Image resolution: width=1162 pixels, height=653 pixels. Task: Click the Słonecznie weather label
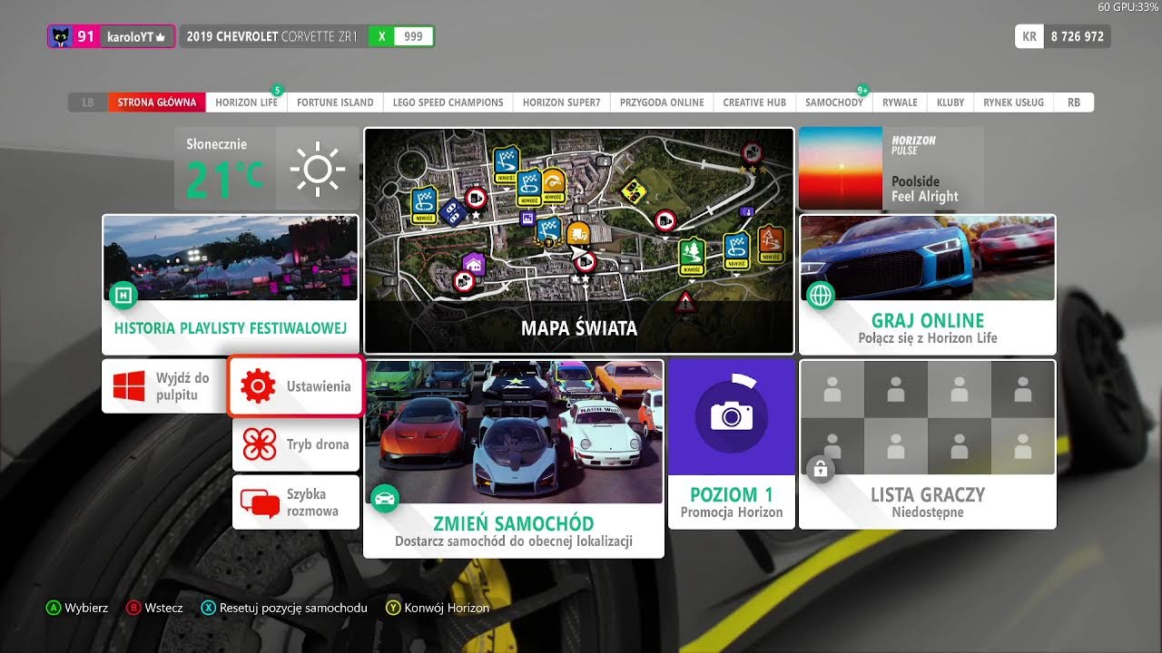(216, 144)
